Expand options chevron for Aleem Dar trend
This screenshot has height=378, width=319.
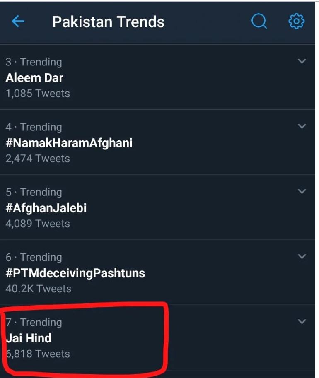[x=302, y=61]
